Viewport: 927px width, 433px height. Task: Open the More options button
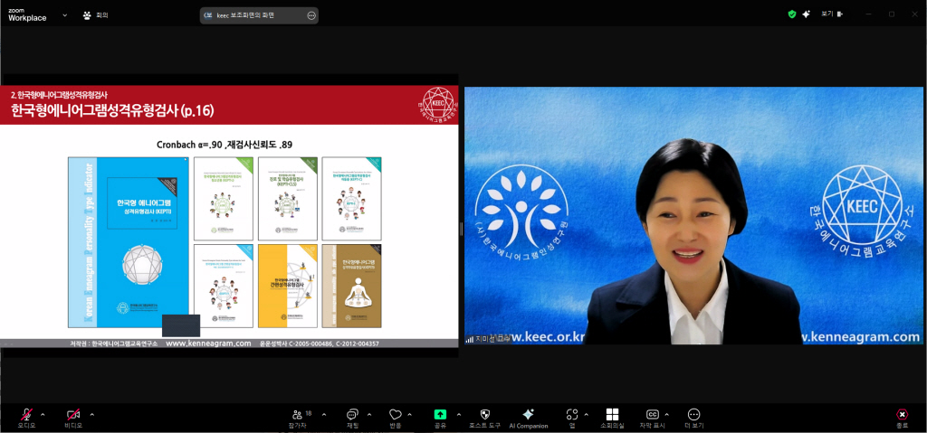694,417
